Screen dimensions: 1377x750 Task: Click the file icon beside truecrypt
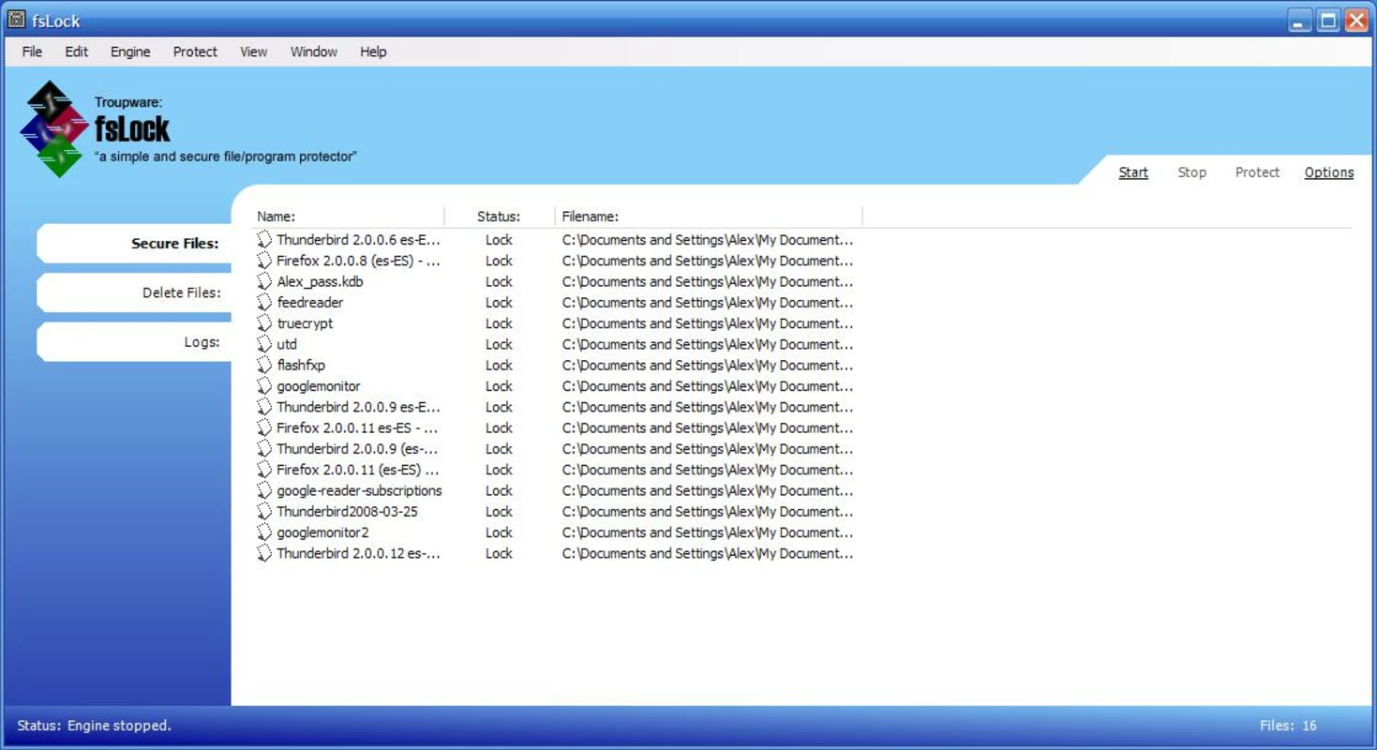(x=264, y=323)
